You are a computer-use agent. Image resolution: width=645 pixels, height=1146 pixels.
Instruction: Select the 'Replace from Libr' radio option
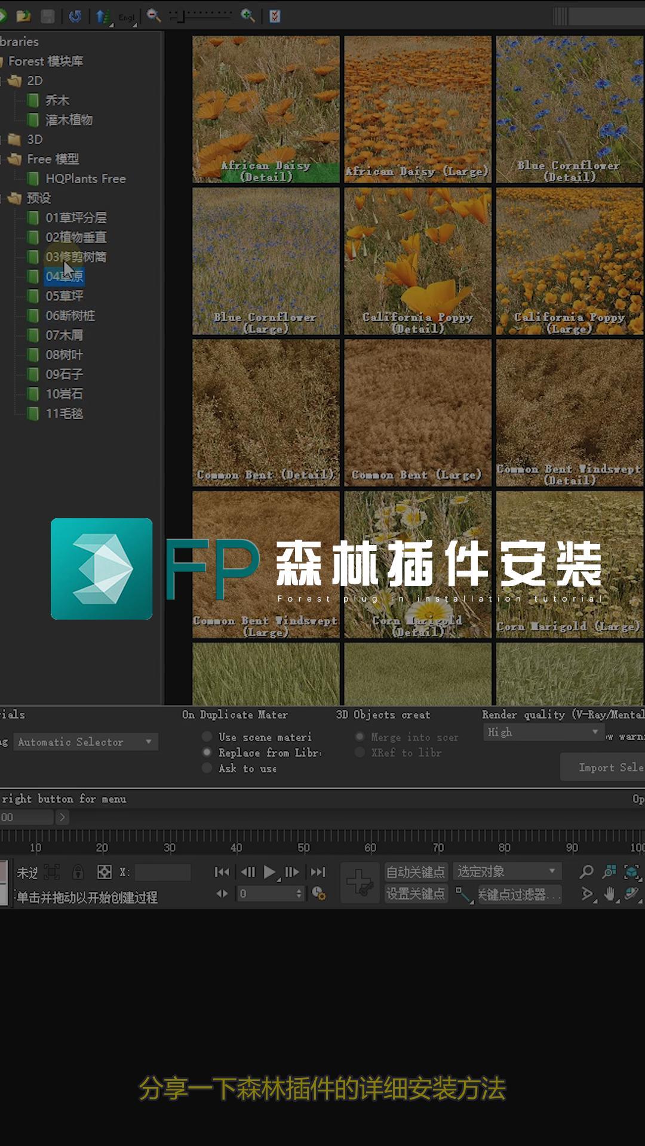pyautogui.click(x=207, y=753)
